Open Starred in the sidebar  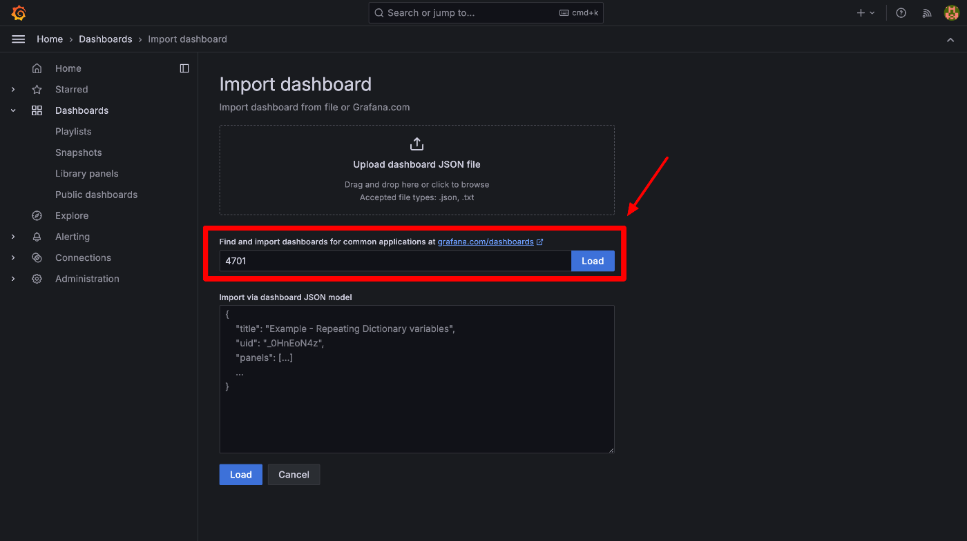[x=72, y=90]
